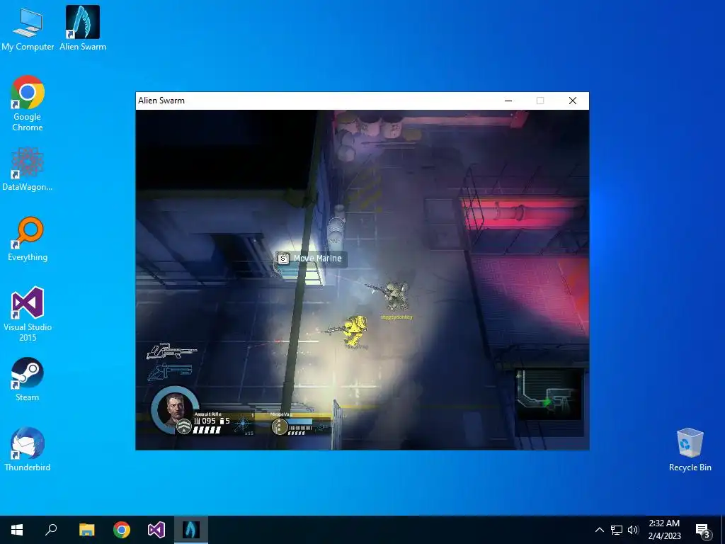Image resolution: width=725 pixels, height=544 pixels.
Task: Open Chrome from the taskbar
Action: coord(122,530)
